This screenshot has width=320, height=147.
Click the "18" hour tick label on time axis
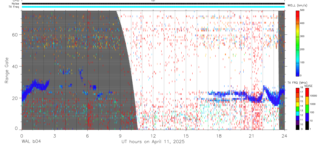(x=219, y=136)
